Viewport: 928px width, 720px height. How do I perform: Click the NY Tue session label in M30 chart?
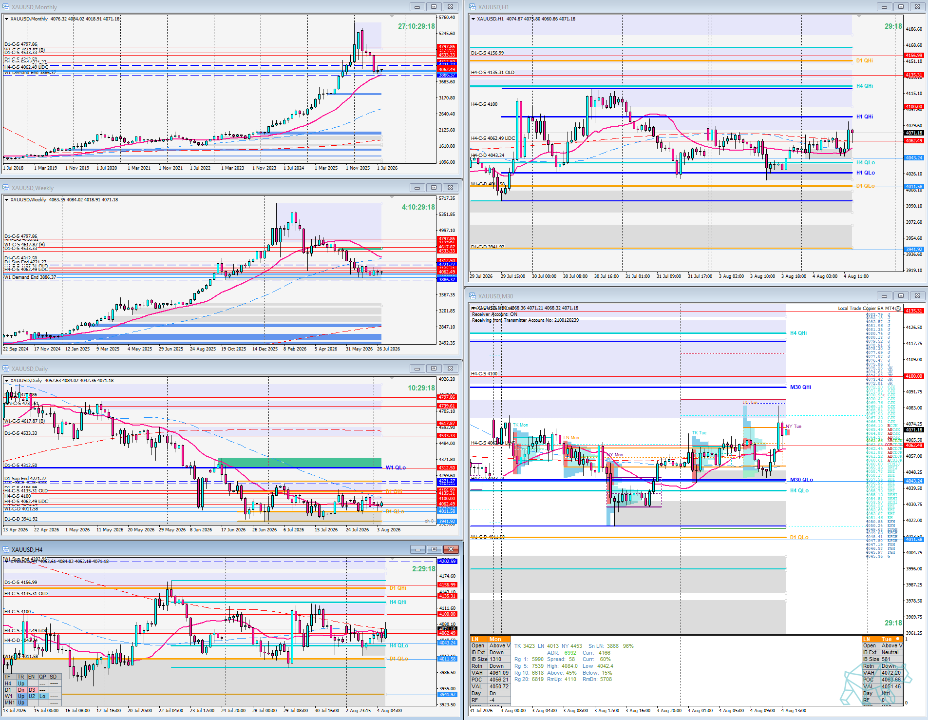(x=794, y=427)
